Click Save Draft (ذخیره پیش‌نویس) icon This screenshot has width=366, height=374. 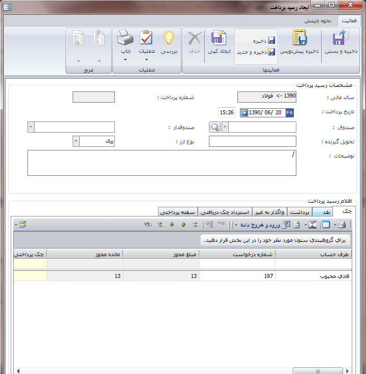pos(299,40)
